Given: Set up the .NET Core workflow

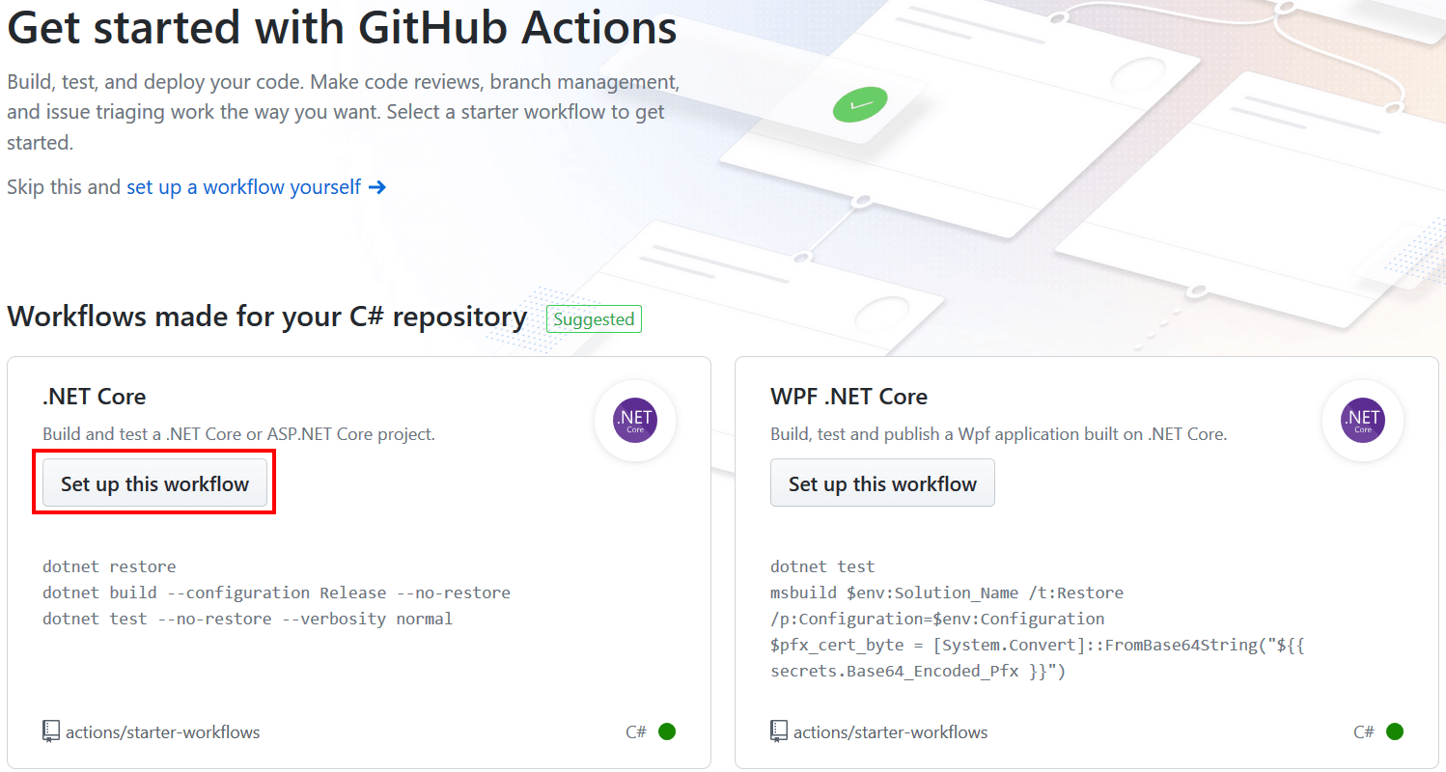Looking at the screenshot, I should (153, 482).
